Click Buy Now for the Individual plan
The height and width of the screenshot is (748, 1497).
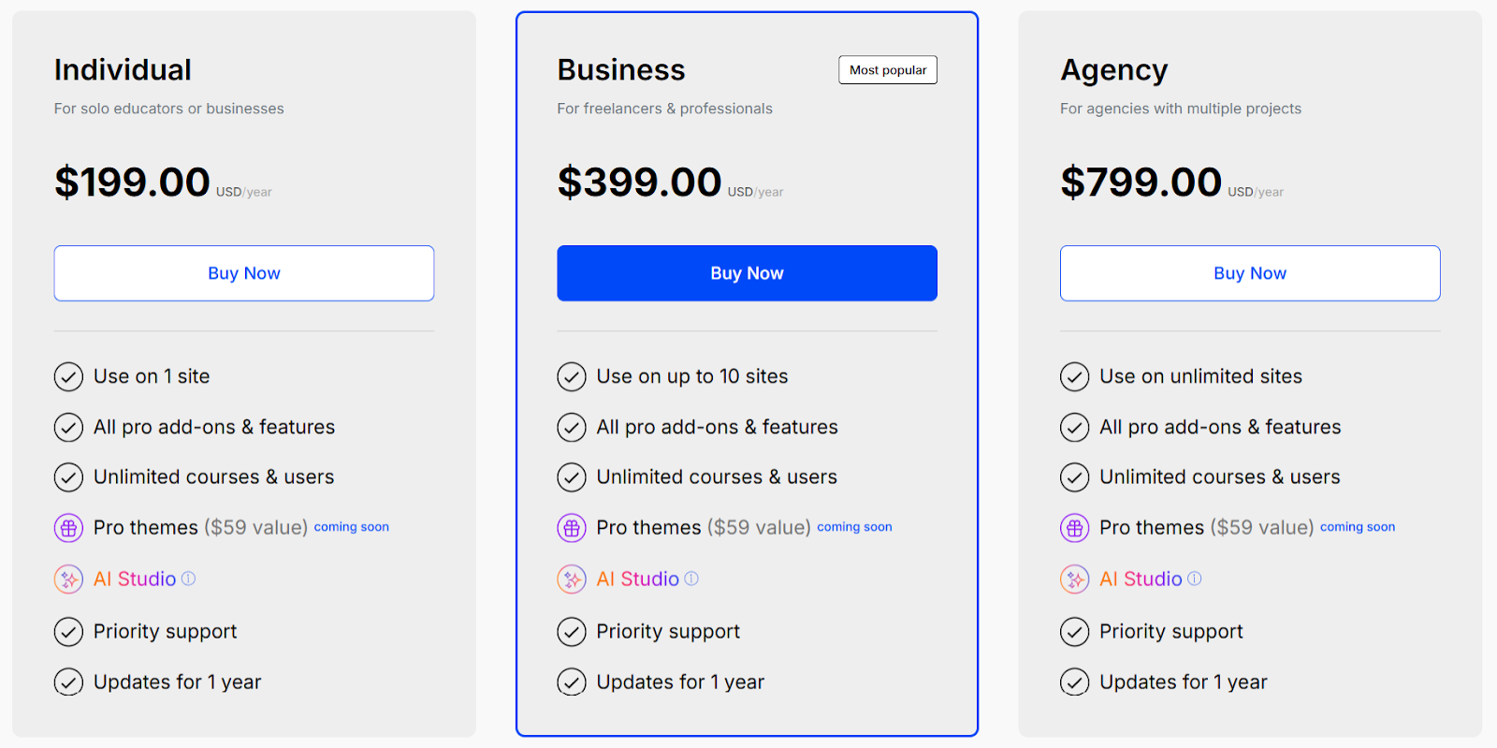pyautogui.click(x=243, y=272)
